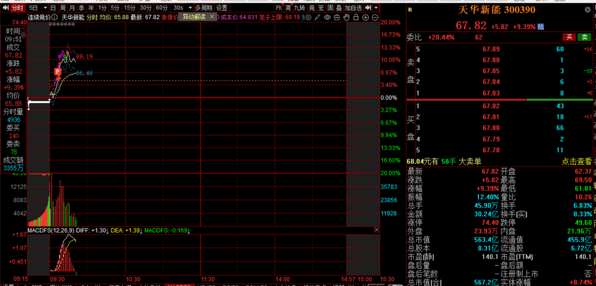Click the red 买 buy button
The height and width of the screenshot is (286, 596).
click(569, 37)
